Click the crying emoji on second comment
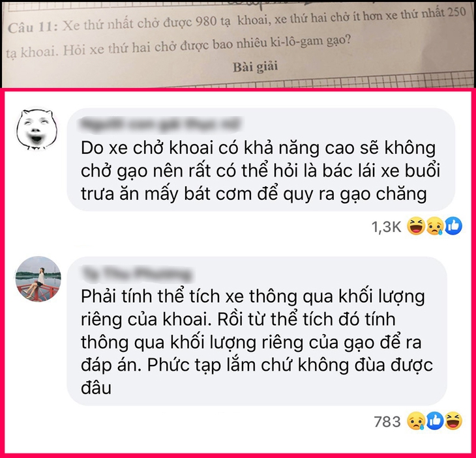This screenshot has height=458, width=476. click(416, 421)
